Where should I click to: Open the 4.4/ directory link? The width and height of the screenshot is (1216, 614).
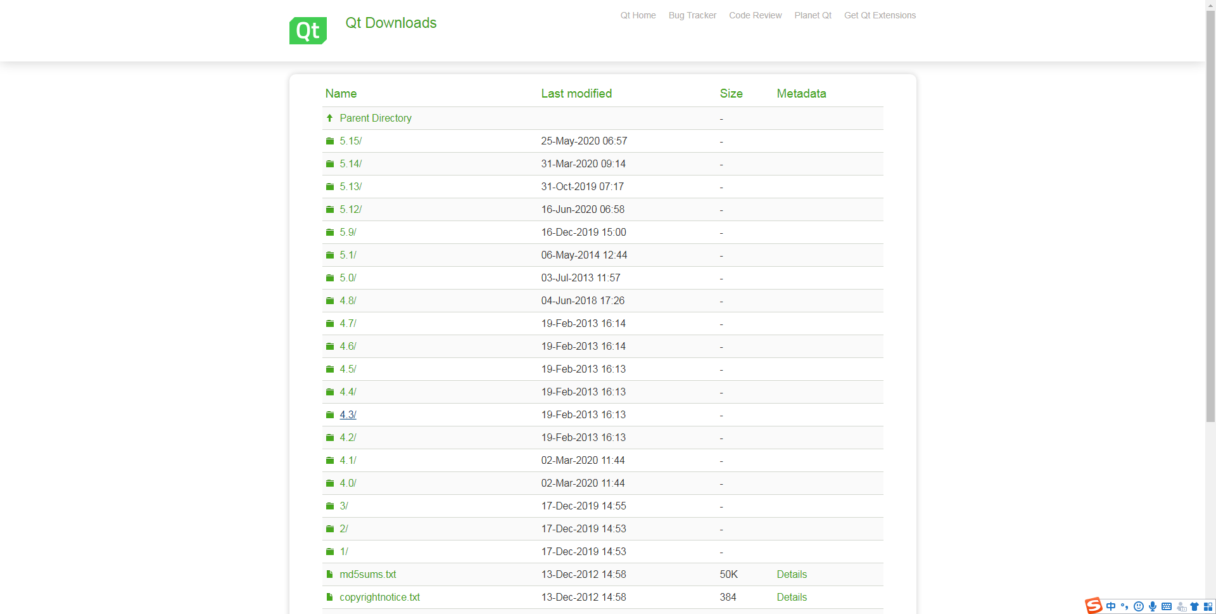click(348, 392)
